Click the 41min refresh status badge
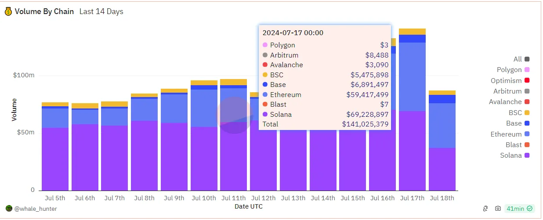Image resolution: width=543 pixels, height=220 pixels. pos(519,209)
